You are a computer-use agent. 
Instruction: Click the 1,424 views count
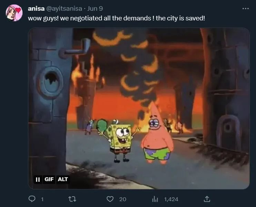pyautogui.click(x=171, y=199)
